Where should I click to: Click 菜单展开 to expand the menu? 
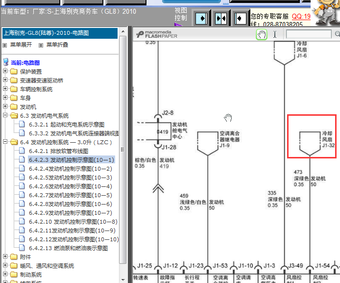pos(21,45)
